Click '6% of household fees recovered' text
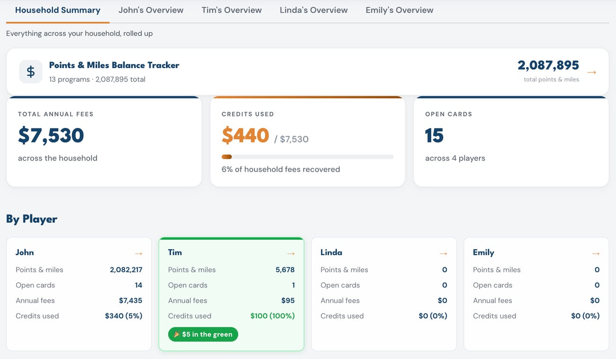This screenshot has width=616, height=359. pyautogui.click(x=281, y=170)
